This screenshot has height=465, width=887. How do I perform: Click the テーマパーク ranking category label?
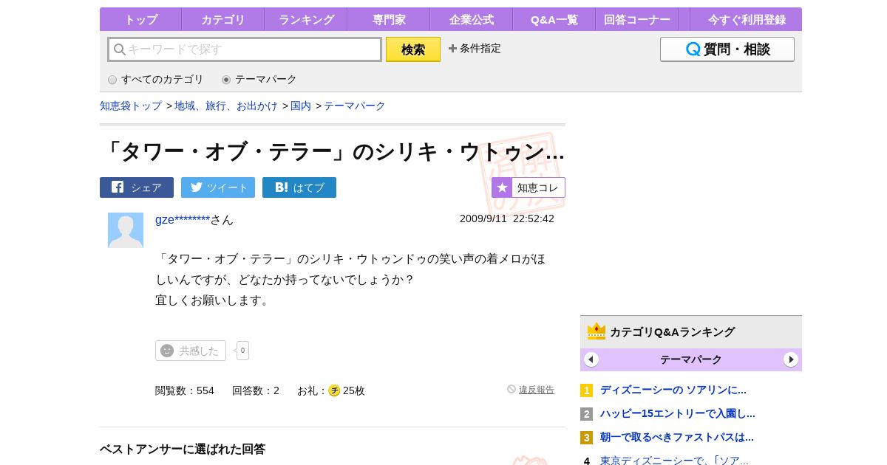point(691,359)
